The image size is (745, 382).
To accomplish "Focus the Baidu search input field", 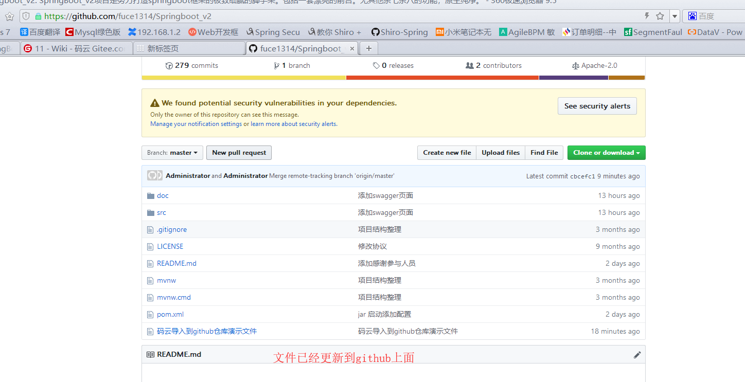I will tap(721, 16).
